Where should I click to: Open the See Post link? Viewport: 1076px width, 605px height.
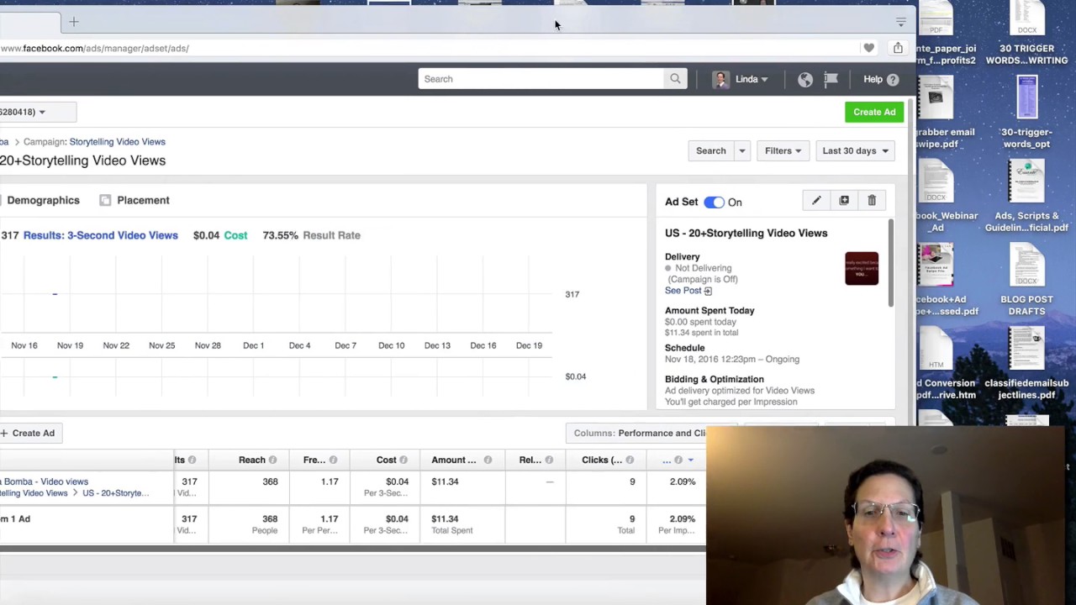tap(688, 291)
